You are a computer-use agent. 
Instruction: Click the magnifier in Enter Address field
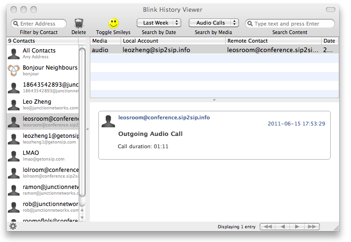[16, 24]
